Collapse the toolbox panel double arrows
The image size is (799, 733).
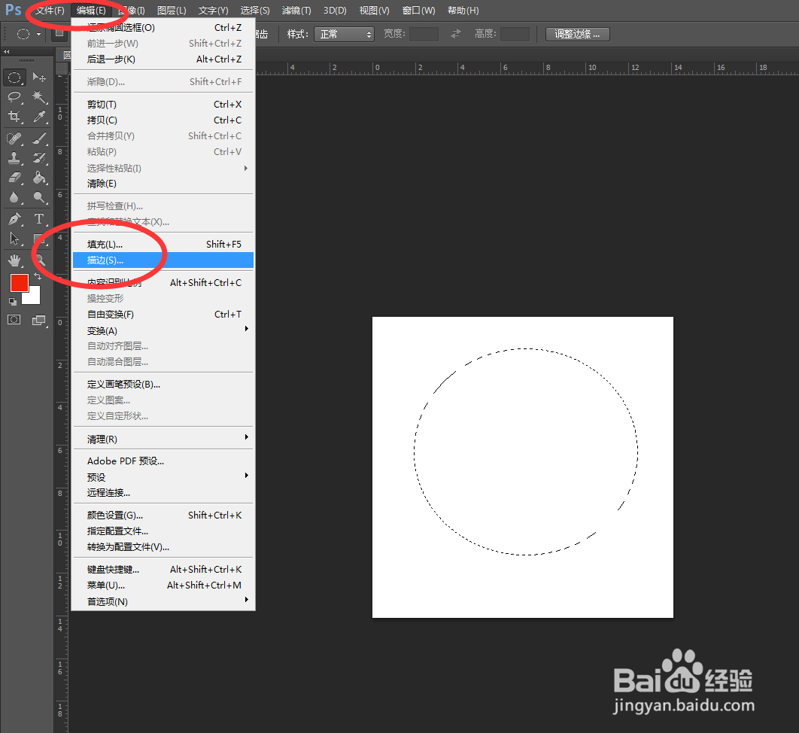point(6,51)
